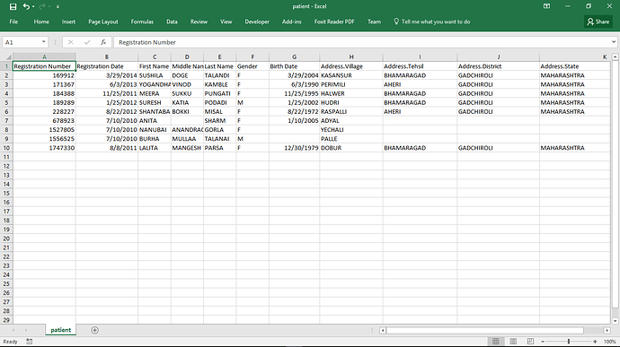The image size is (620, 347).
Task: Select column A header
Action: 44,56
